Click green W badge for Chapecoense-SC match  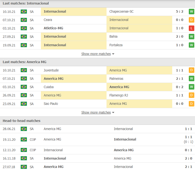pyautogui.click(x=191, y=12)
